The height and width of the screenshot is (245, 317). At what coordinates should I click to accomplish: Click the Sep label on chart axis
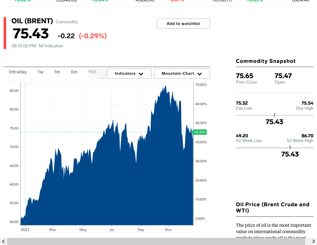point(141,230)
